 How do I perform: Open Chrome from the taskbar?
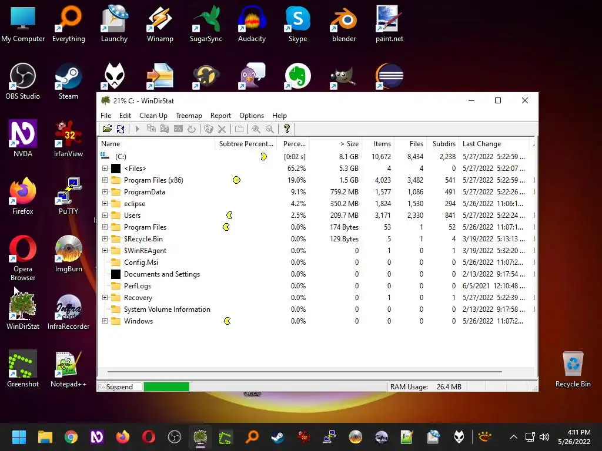coord(71,437)
